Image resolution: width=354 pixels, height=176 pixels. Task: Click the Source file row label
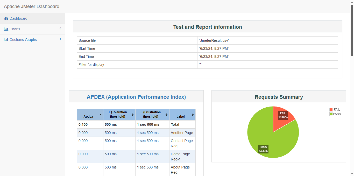tap(87, 40)
